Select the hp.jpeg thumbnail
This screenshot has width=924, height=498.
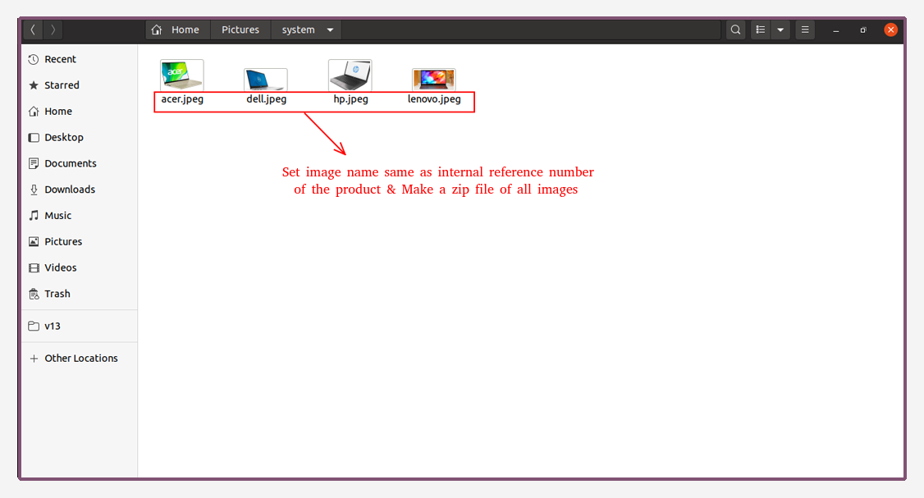coord(350,75)
